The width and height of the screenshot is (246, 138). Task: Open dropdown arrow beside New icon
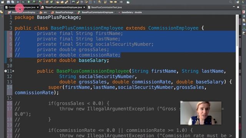[x=5, y=2]
